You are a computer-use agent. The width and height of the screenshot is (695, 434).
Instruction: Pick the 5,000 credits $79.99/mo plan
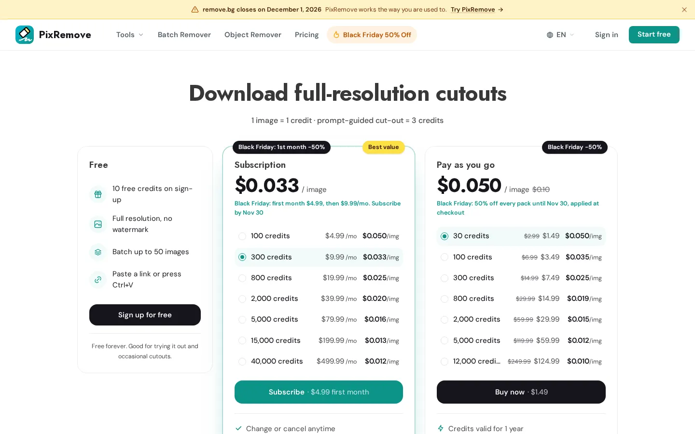(319, 319)
